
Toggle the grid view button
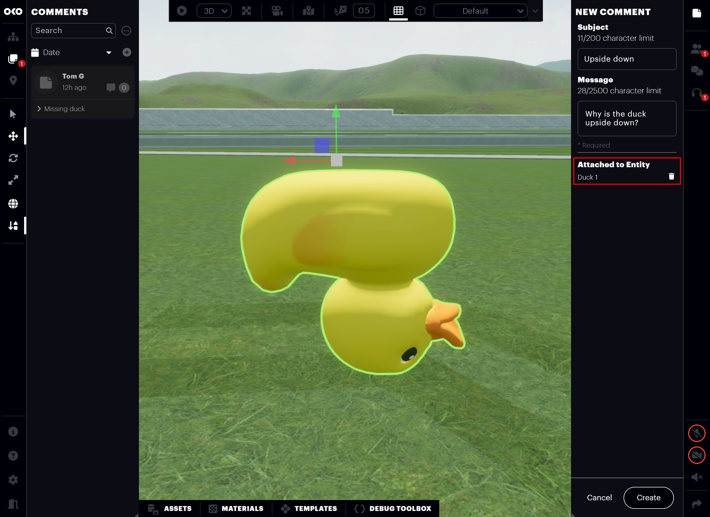398,11
